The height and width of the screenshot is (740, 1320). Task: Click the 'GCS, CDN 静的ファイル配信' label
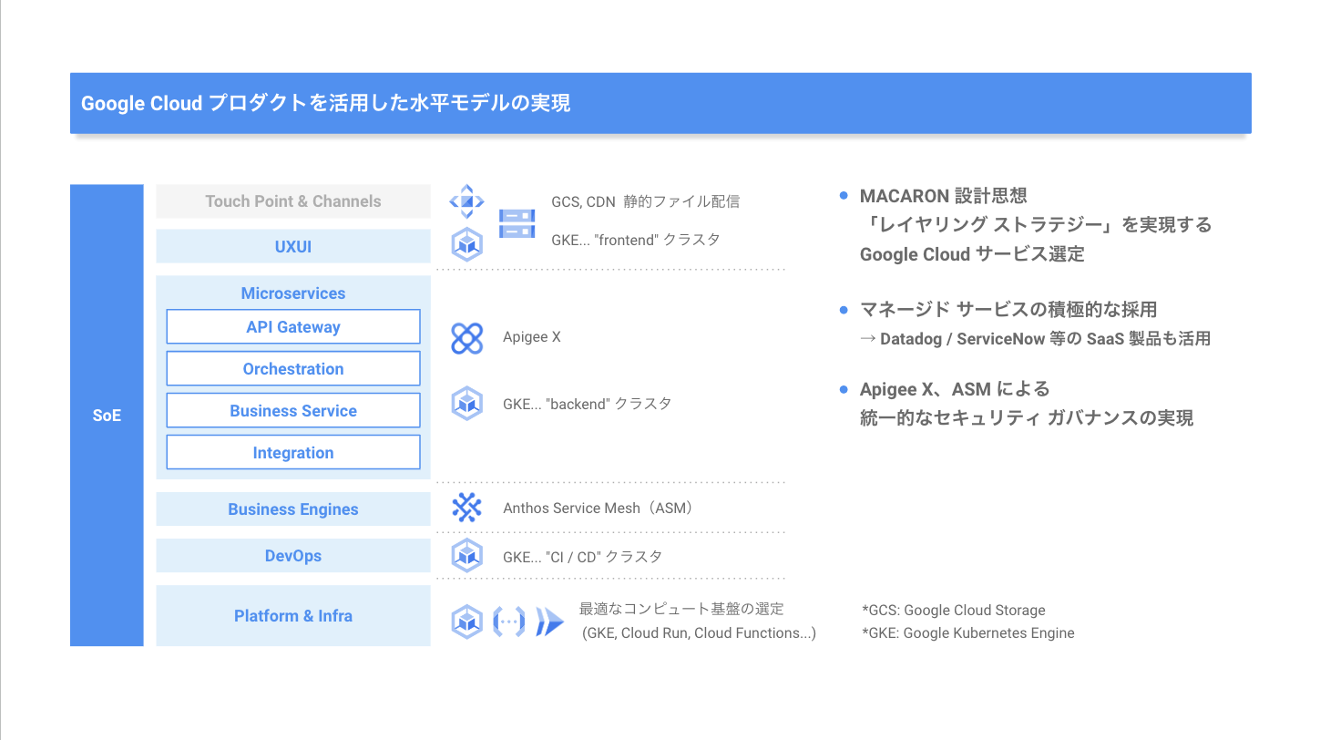click(x=645, y=201)
